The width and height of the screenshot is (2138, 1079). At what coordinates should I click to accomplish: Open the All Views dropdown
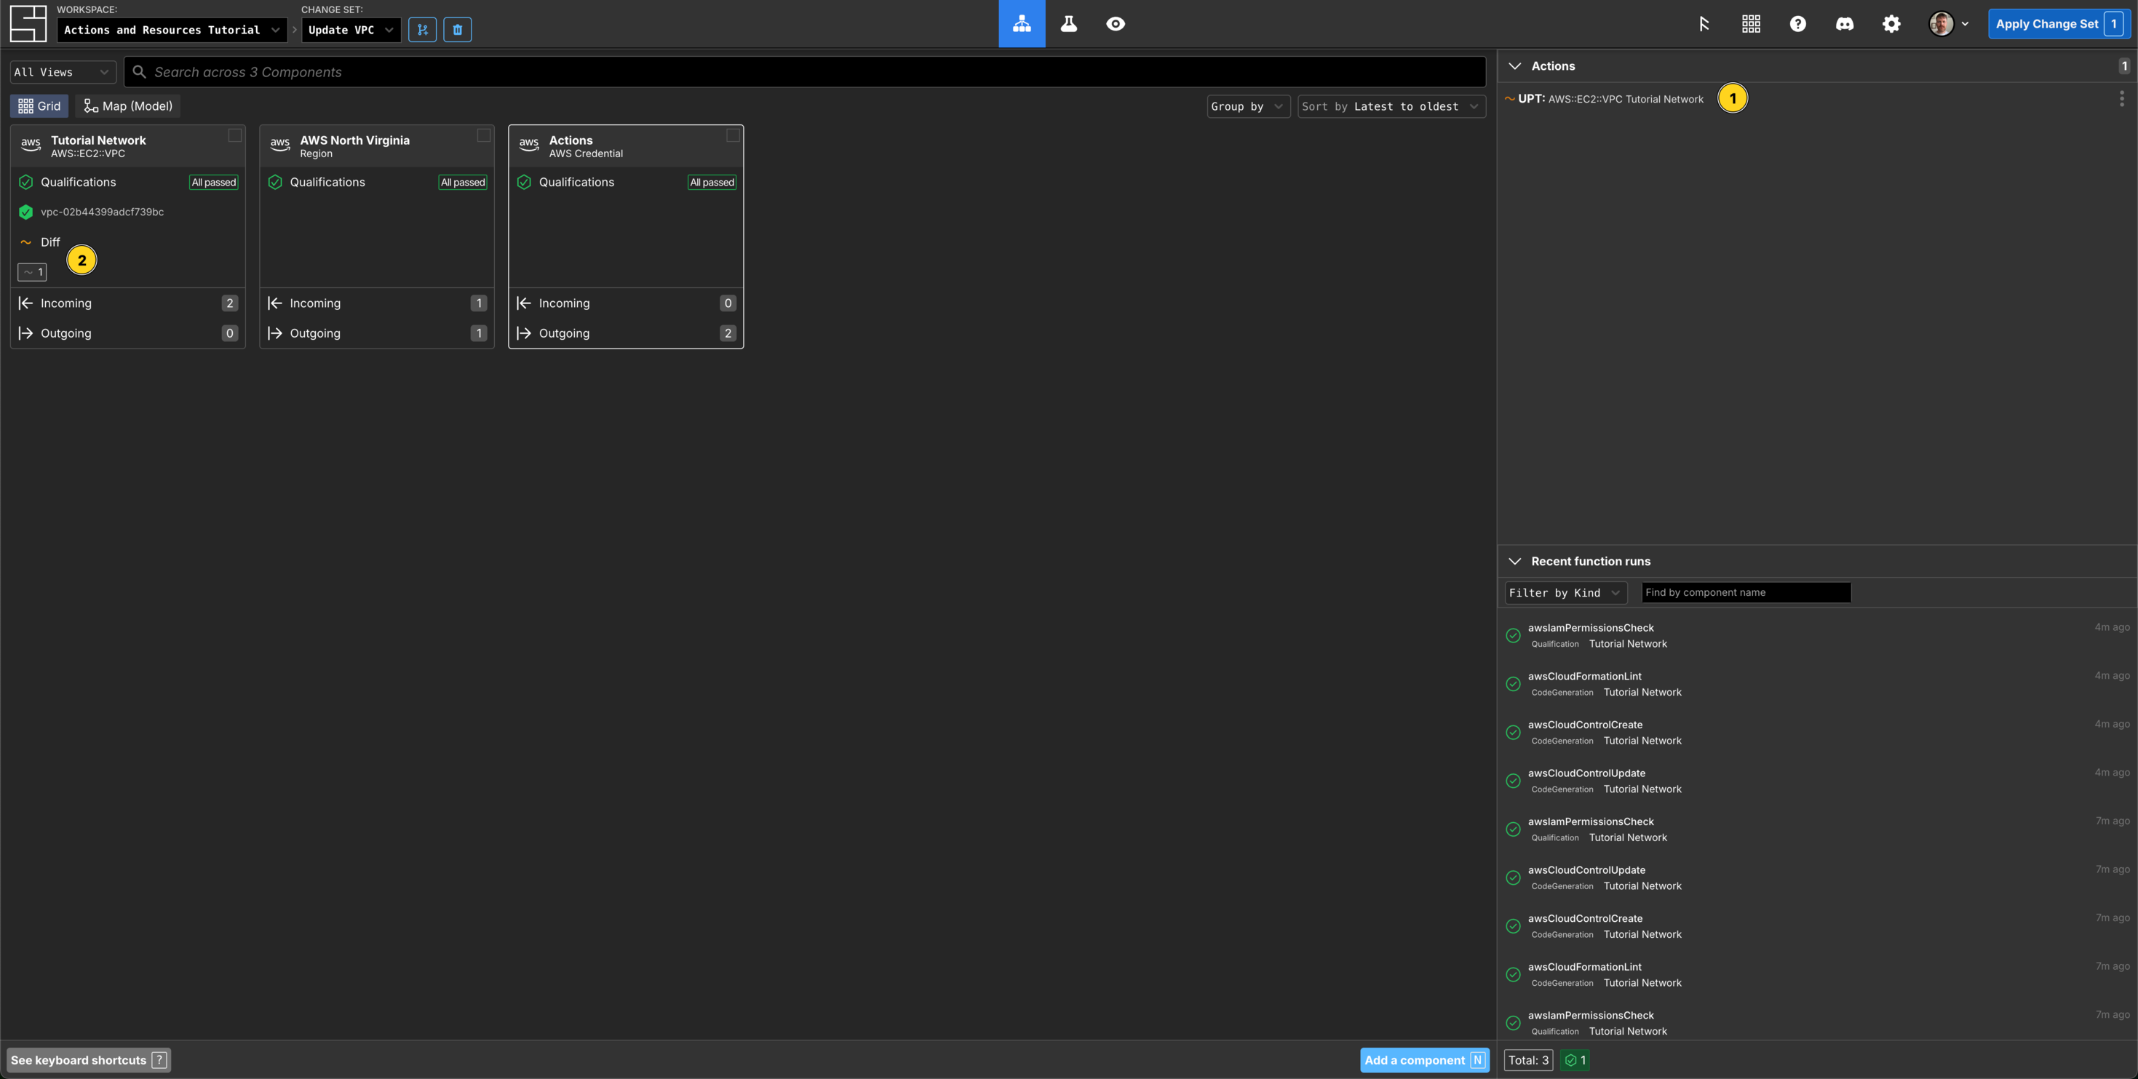tap(63, 72)
